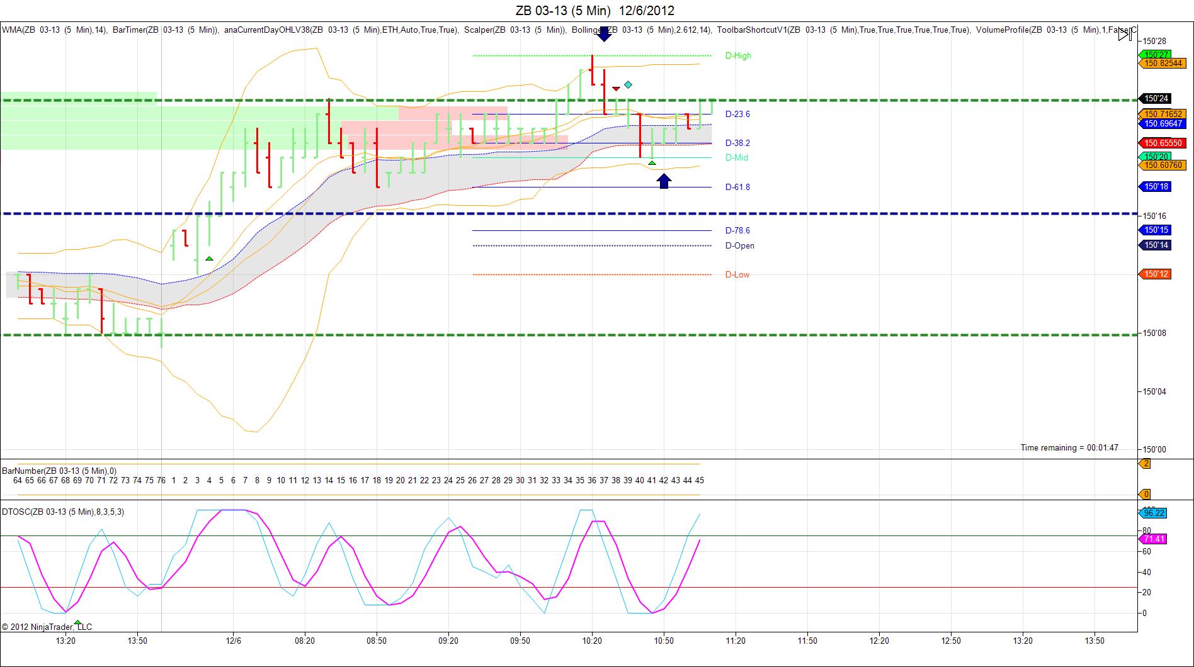
Task: Click the orange '0' BarNumber axis marker
Action: (x=1145, y=494)
